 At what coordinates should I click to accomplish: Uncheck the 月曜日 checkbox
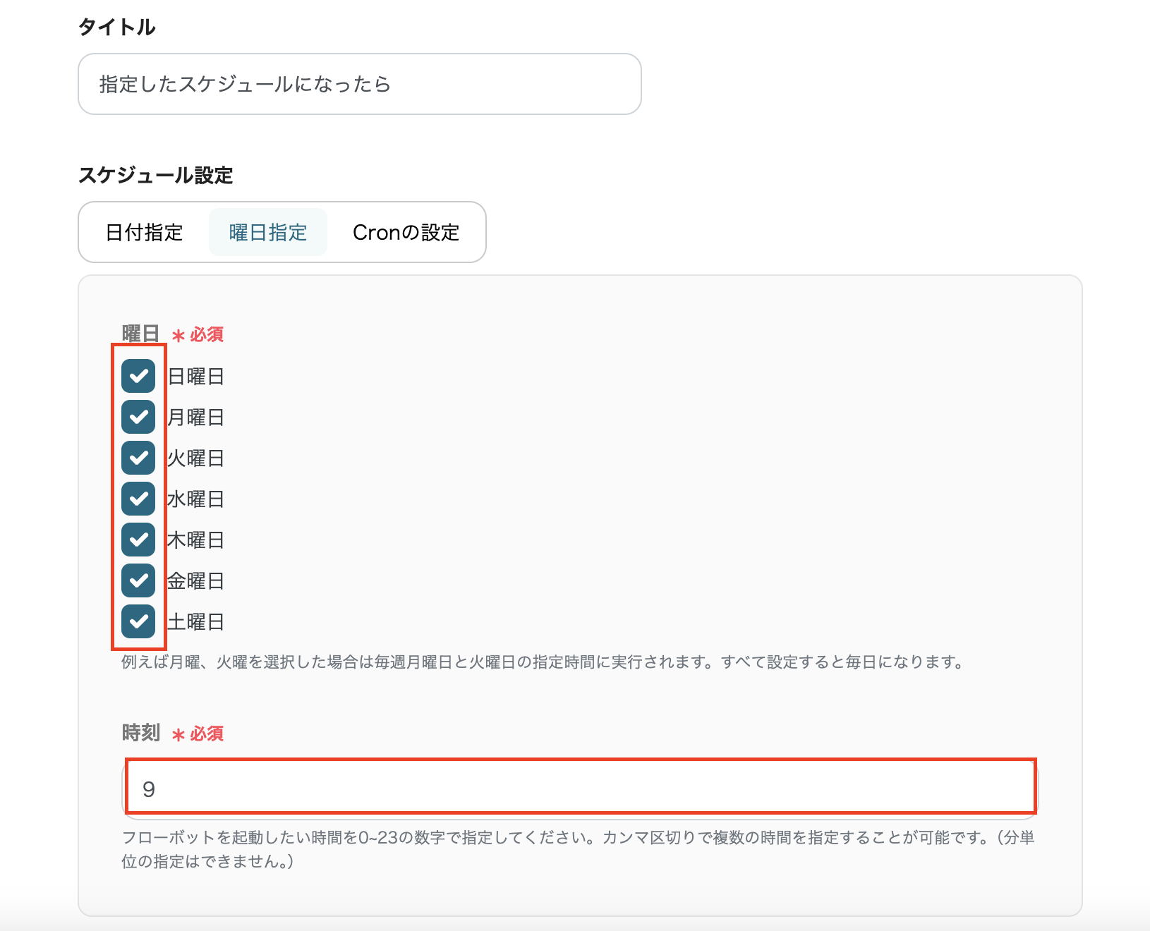(x=138, y=417)
